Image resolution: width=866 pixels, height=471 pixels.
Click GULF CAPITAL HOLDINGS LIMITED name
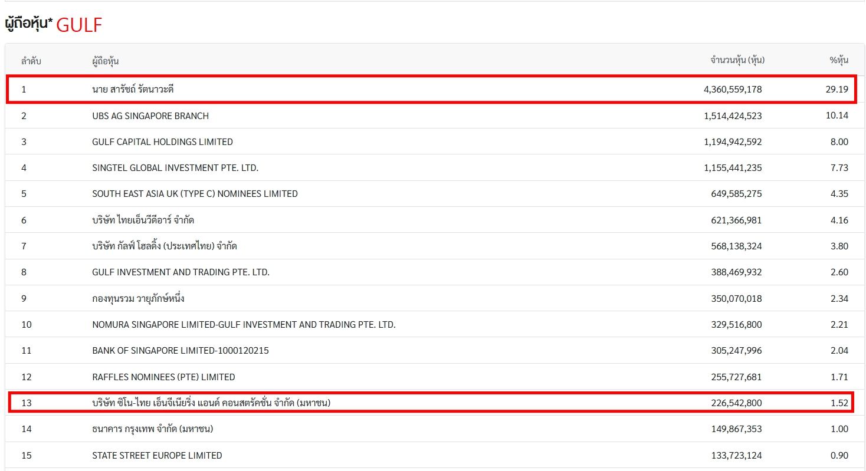162,141
